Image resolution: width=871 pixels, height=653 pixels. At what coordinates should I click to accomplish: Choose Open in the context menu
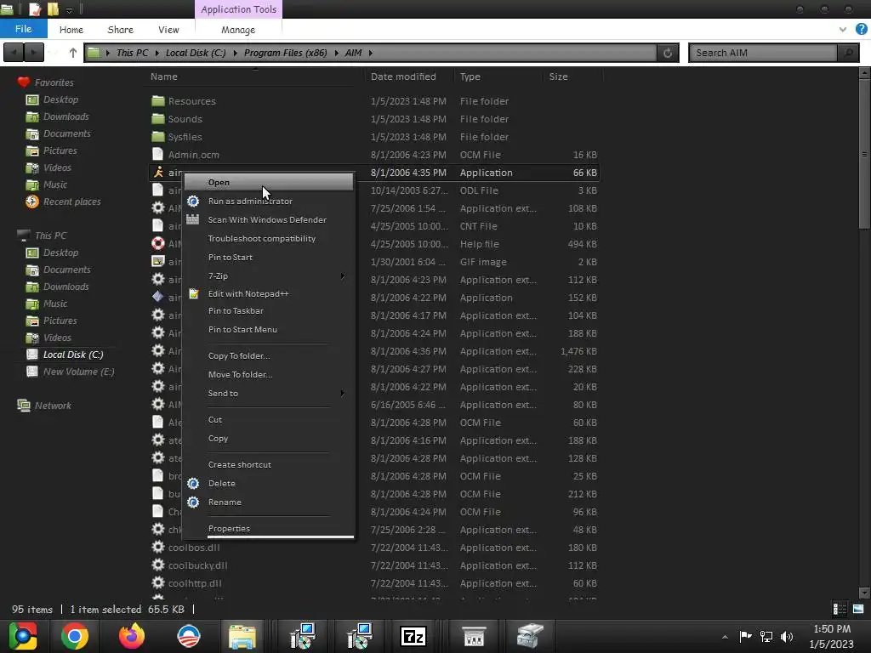[269, 182]
